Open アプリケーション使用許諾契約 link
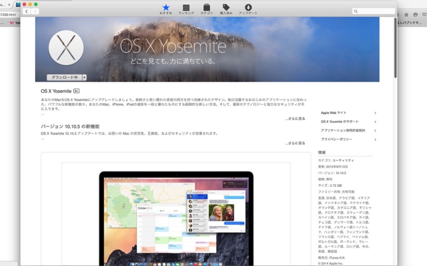 pyautogui.click(x=343, y=130)
